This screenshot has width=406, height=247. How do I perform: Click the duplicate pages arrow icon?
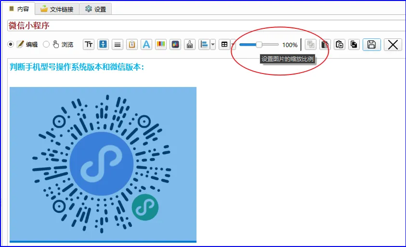tap(354, 44)
